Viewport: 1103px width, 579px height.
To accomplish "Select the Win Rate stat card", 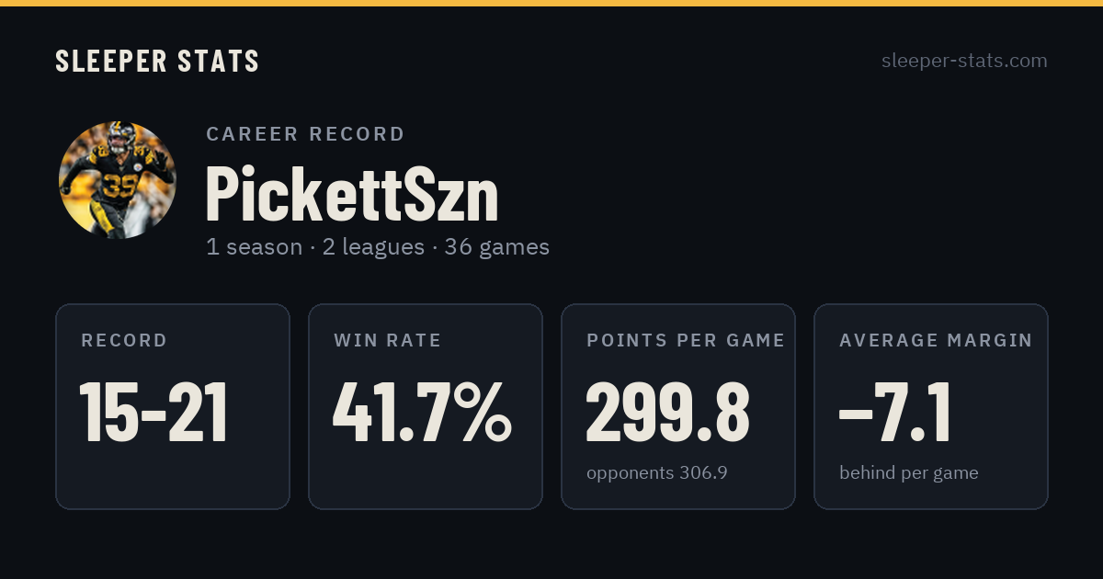I will 426,406.
